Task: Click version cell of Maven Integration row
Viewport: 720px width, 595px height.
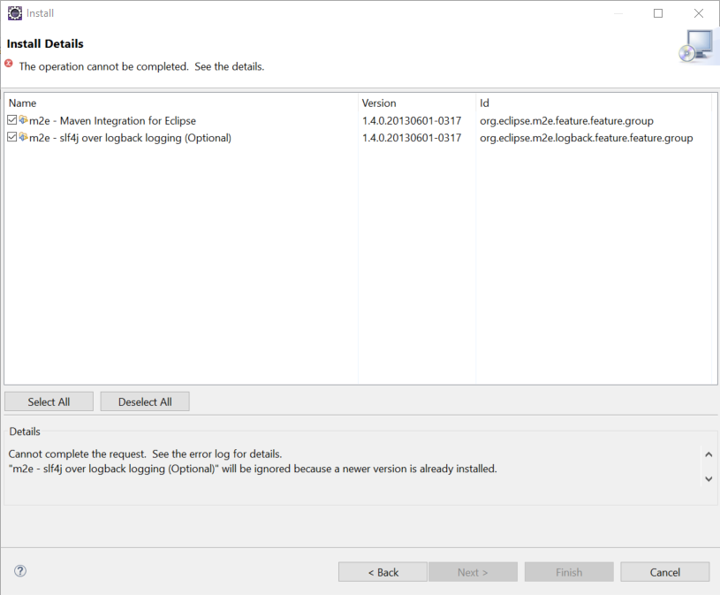Action: [412, 121]
